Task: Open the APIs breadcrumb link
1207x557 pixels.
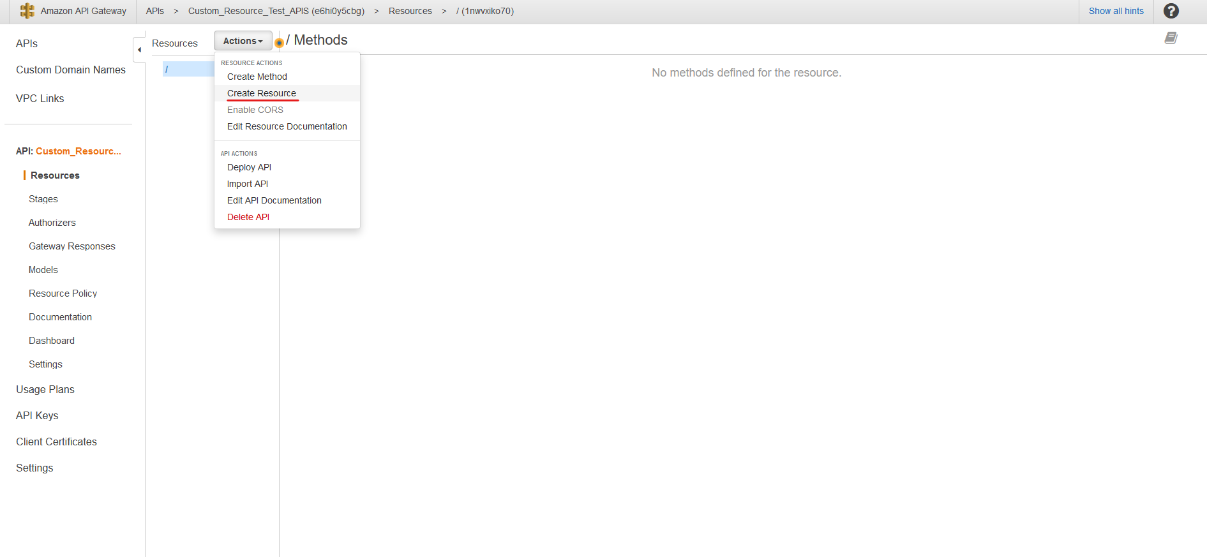Action: (x=155, y=11)
